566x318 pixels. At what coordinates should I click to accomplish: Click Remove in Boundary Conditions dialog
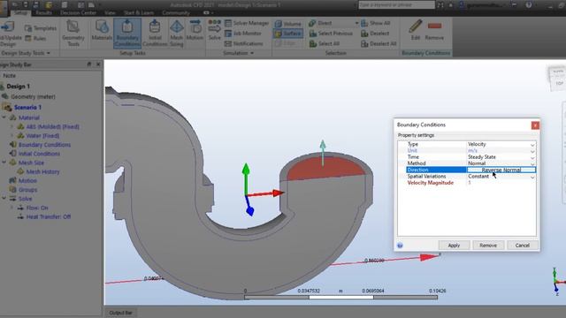[488, 246]
